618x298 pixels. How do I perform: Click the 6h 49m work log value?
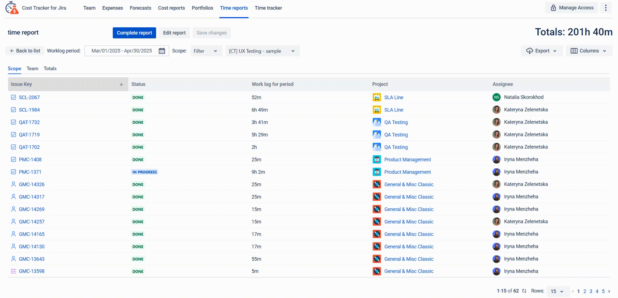pyautogui.click(x=260, y=110)
